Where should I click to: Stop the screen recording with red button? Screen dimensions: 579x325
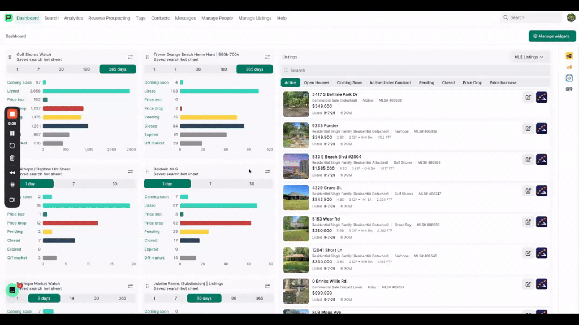click(x=12, y=114)
